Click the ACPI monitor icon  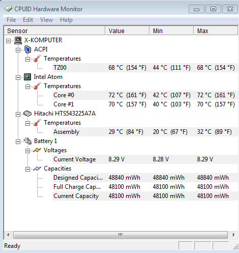pyautogui.click(x=27, y=49)
